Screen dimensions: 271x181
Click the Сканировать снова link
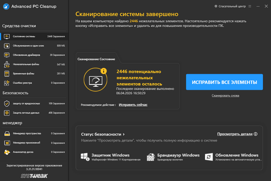[x=225, y=95]
